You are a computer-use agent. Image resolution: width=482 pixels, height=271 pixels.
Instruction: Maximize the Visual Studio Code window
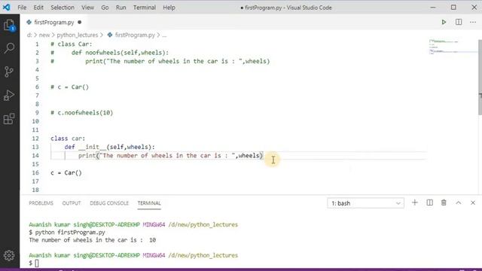click(x=453, y=8)
